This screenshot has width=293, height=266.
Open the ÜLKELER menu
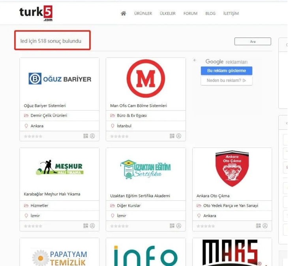167,13
